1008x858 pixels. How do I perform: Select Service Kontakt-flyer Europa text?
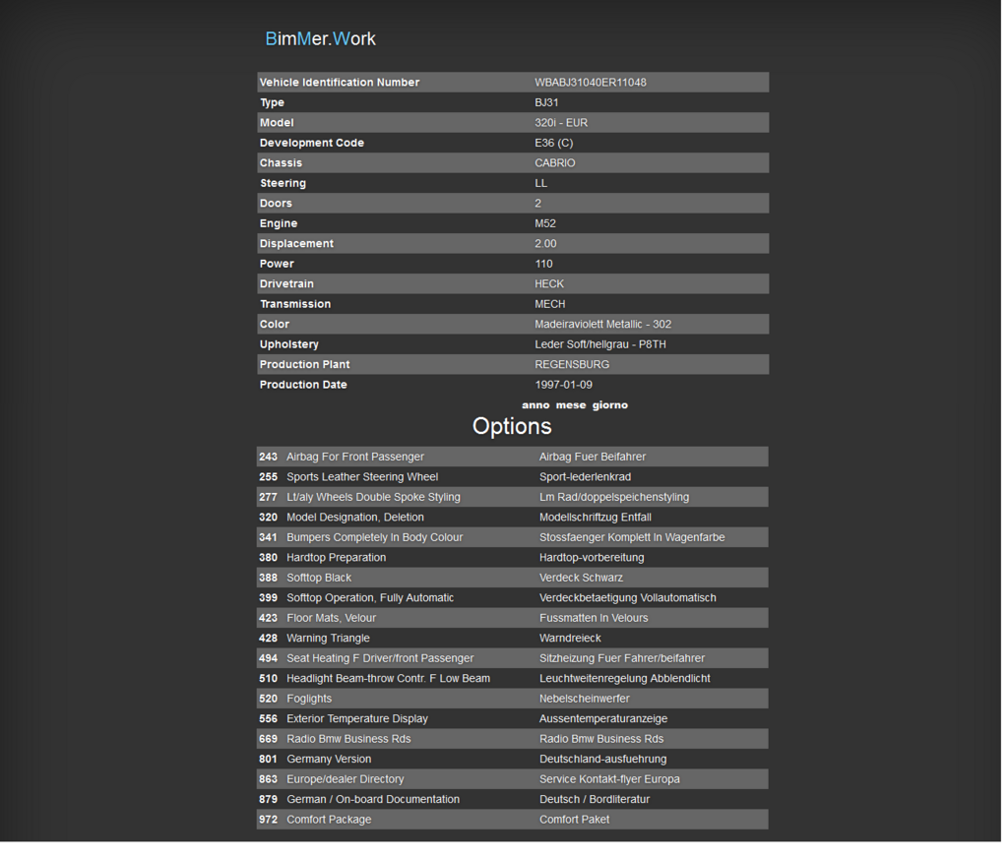point(609,779)
